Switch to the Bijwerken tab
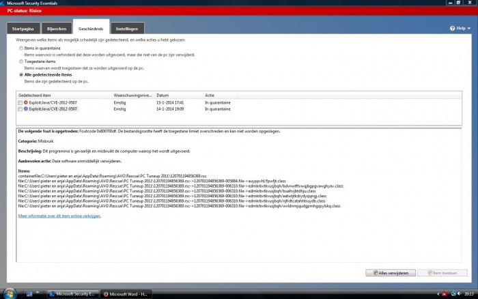The width and height of the screenshot is (478, 299). tap(57, 29)
